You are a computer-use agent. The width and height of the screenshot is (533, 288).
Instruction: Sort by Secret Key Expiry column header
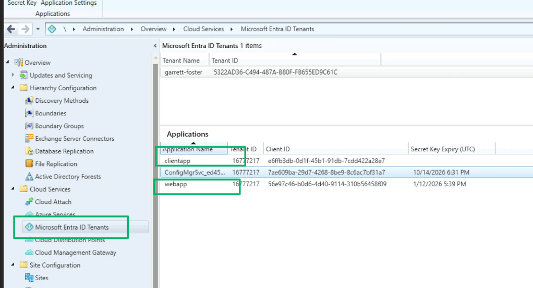[443, 149]
